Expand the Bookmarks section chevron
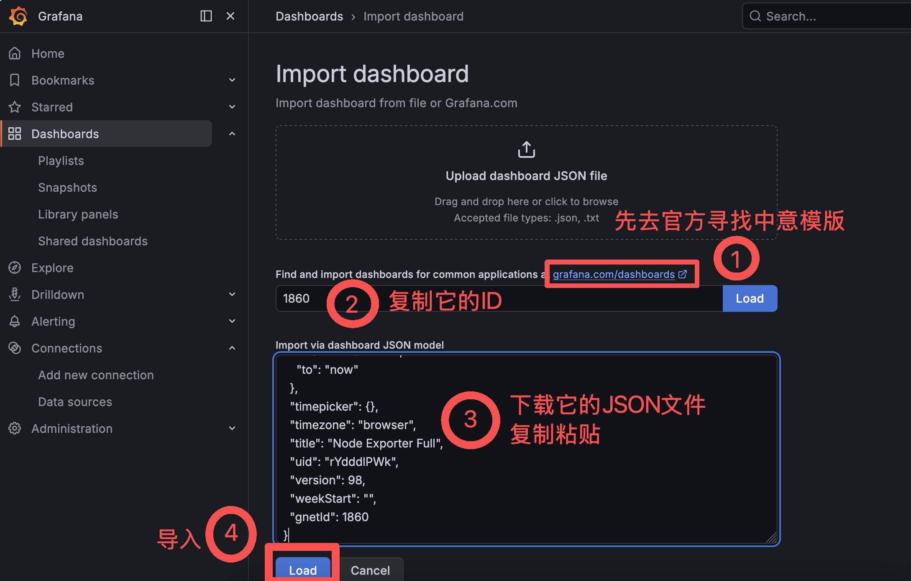This screenshot has height=581, width=911. coord(232,80)
